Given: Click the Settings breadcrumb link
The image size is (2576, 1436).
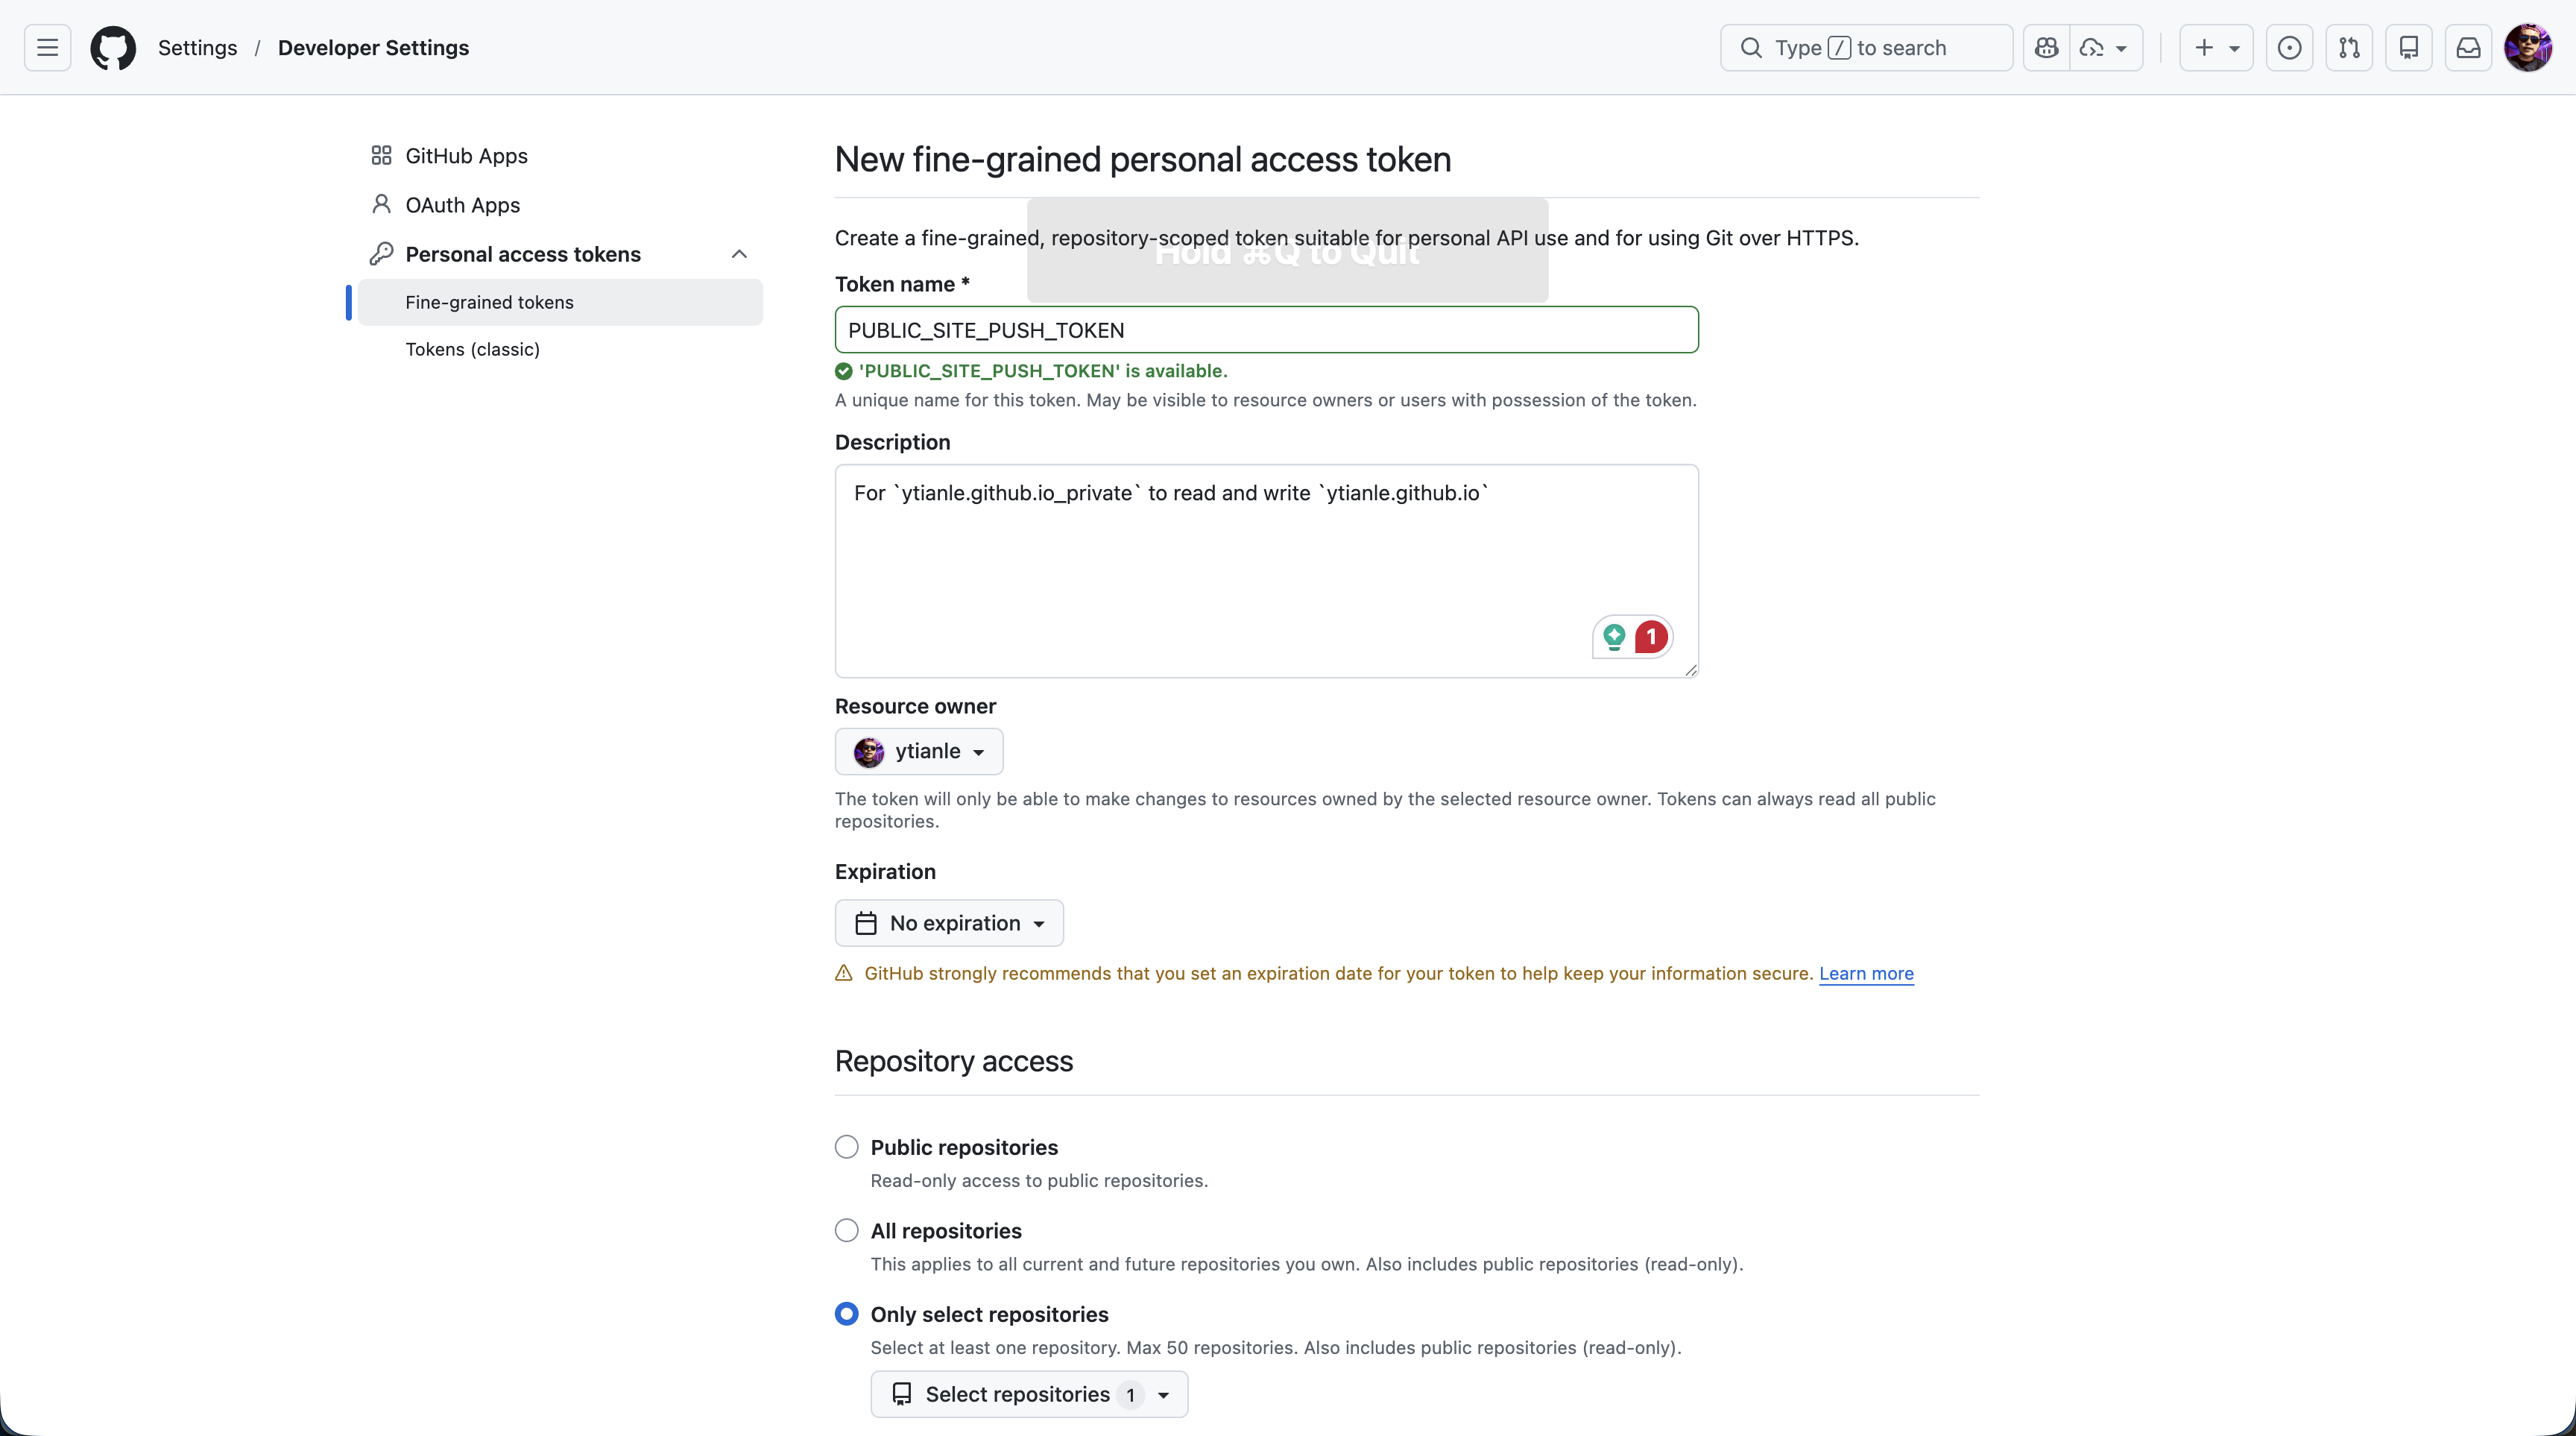Looking at the screenshot, I should 198,48.
